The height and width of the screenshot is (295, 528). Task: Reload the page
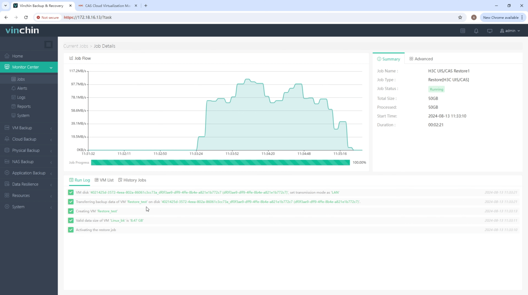tap(26, 17)
